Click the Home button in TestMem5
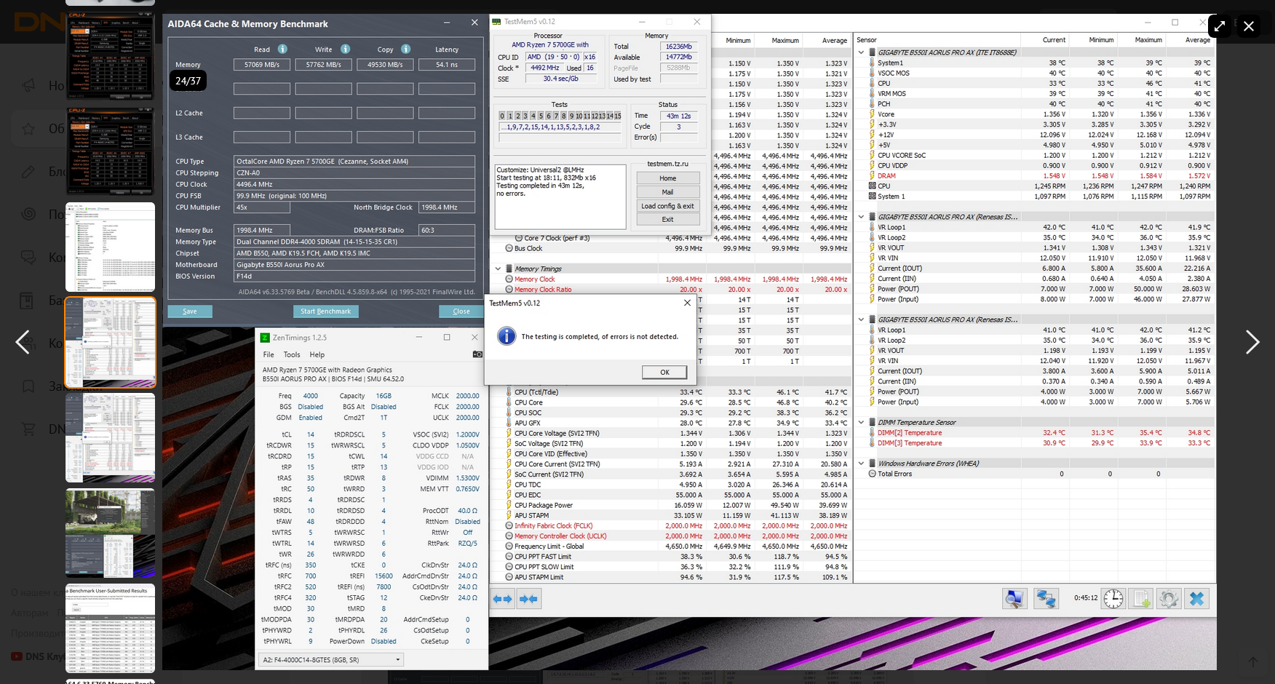The height and width of the screenshot is (684, 1275). [668, 178]
